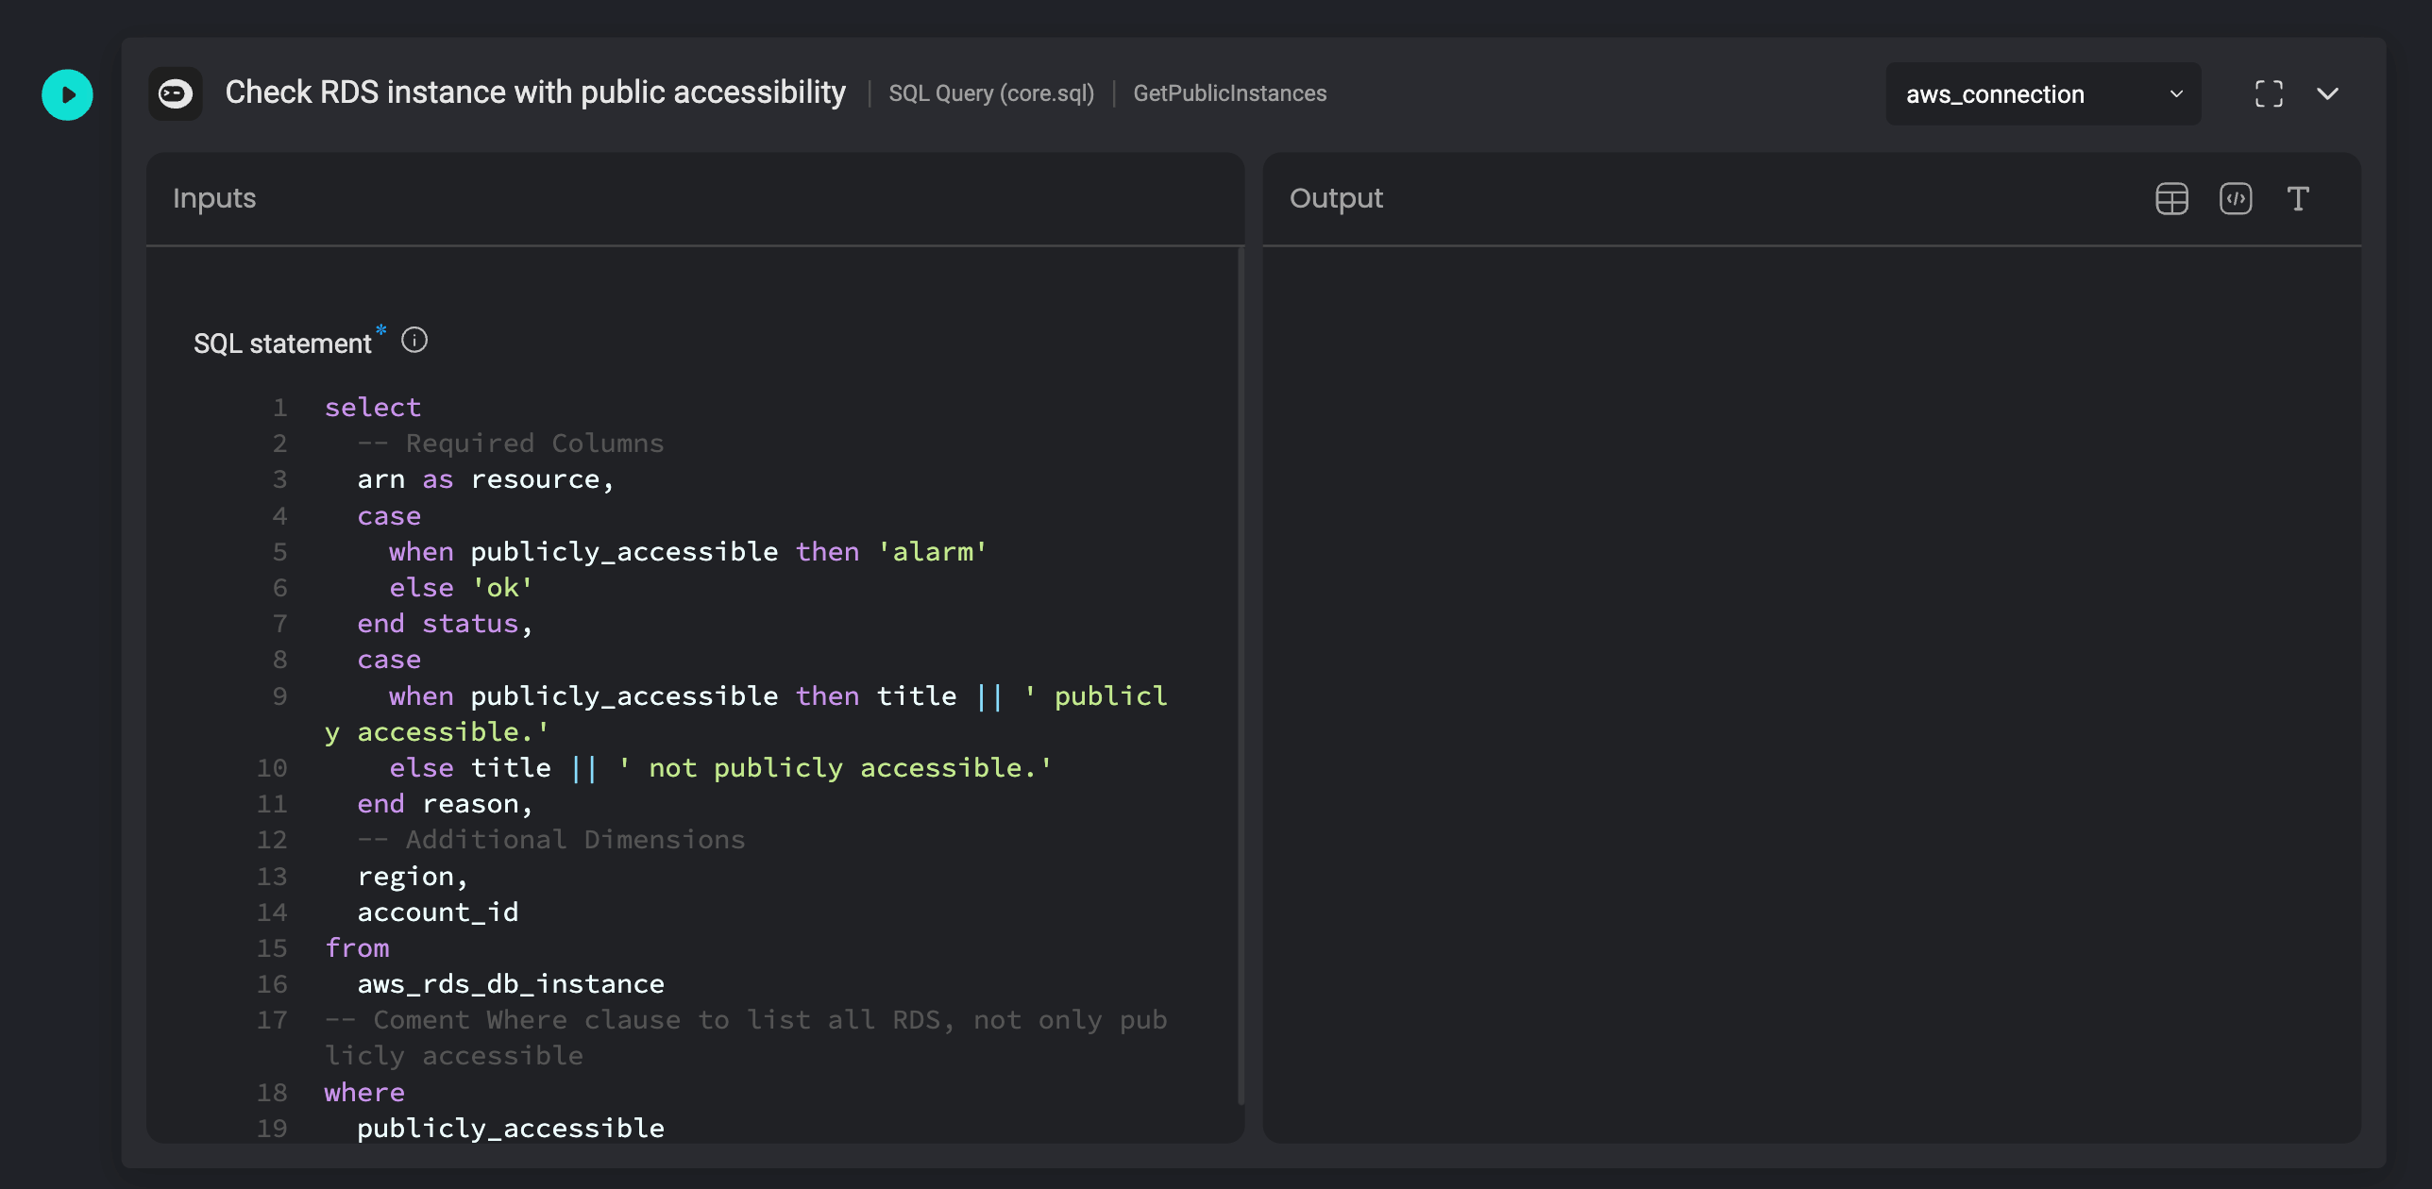Click the '-- Additional Dimensions' comment
Screen dimensions: 2432x1189
coord(551,840)
